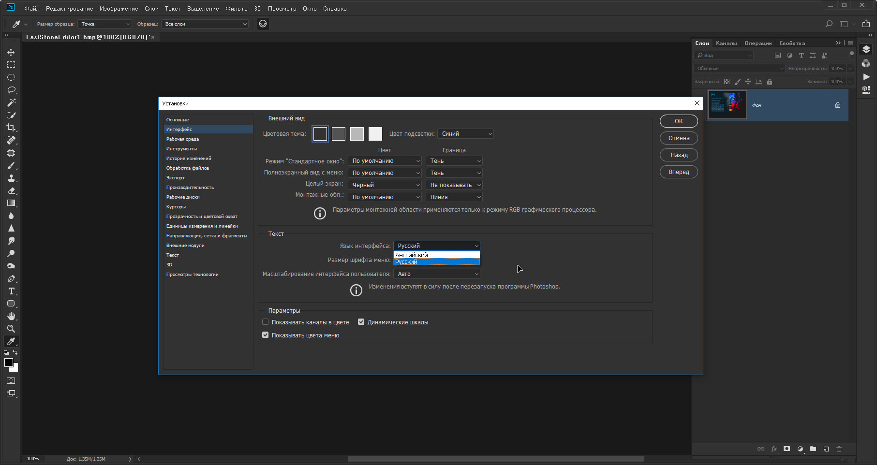Choose the Magic Wand tool

[11, 102]
